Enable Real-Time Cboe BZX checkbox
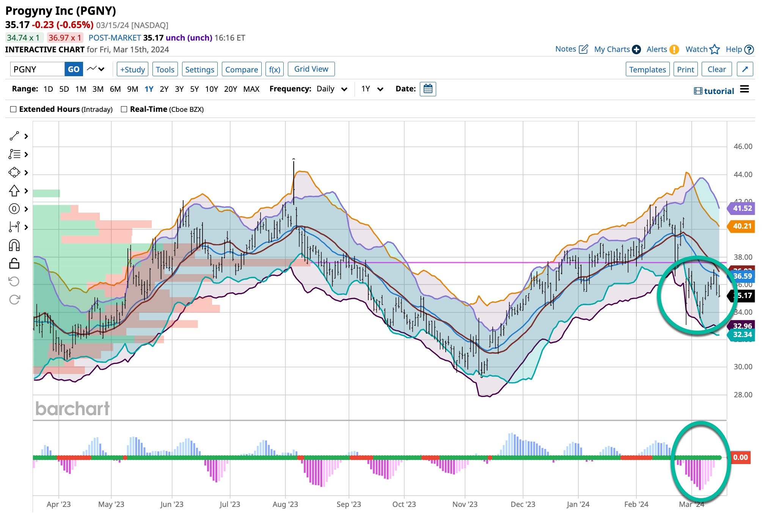Image resolution: width=776 pixels, height=527 pixels. pyautogui.click(x=124, y=109)
